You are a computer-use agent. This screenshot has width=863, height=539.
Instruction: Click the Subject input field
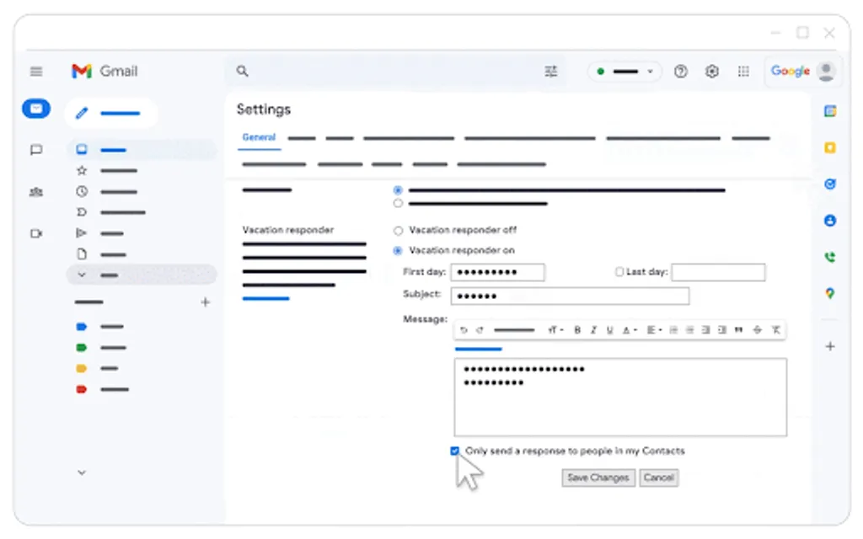click(570, 296)
